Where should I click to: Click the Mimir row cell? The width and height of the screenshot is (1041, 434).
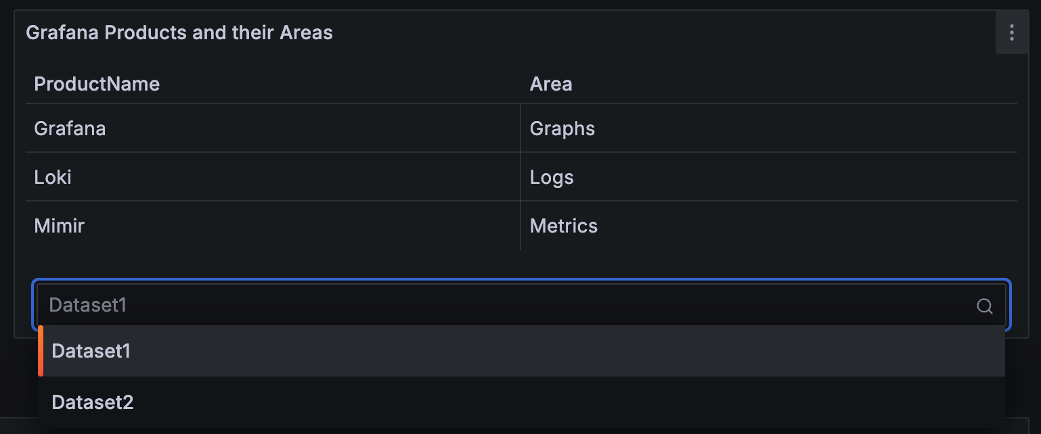pyautogui.click(x=60, y=226)
